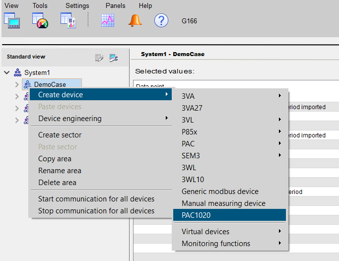Choose Start communication for all devices
This screenshot has width=339, height=261.
(x=101, y=199)
